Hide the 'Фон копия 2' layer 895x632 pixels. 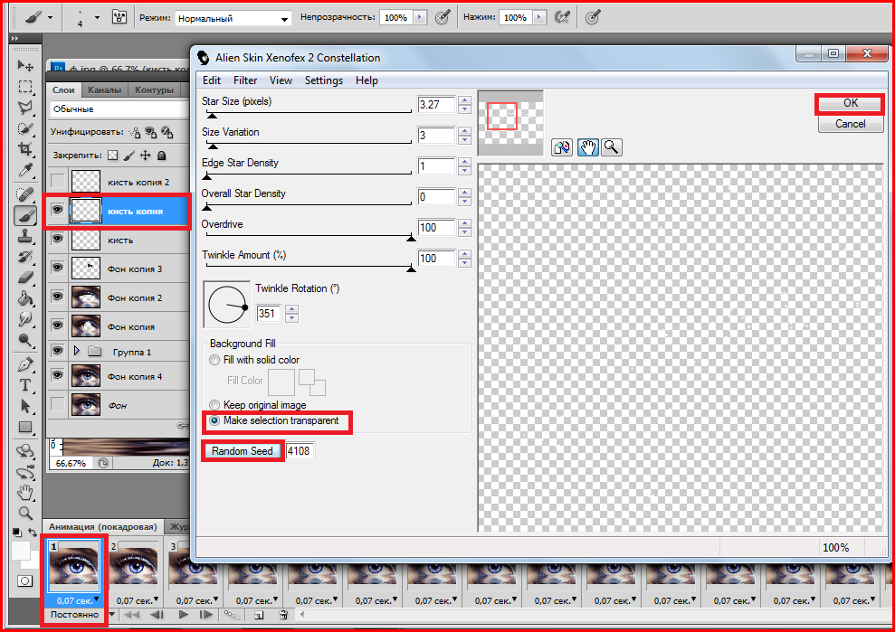click(58, 297)
